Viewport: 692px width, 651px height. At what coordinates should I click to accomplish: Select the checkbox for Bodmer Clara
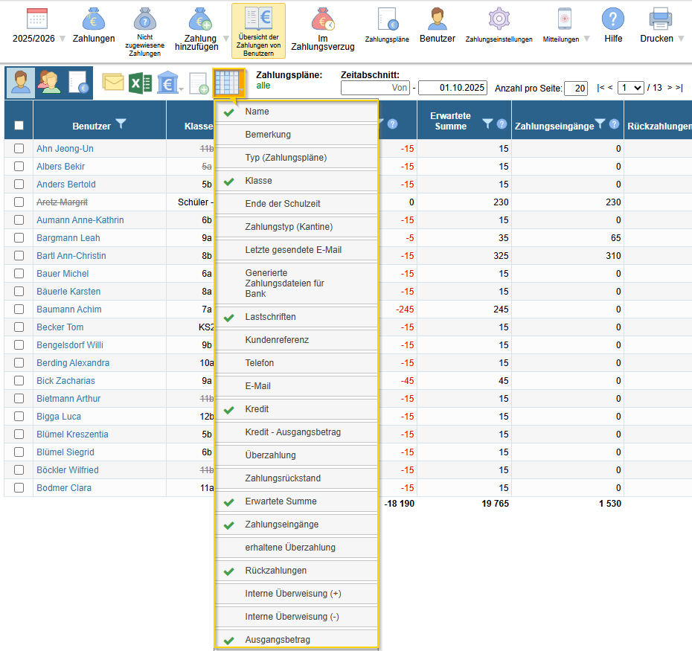(19, 488)
